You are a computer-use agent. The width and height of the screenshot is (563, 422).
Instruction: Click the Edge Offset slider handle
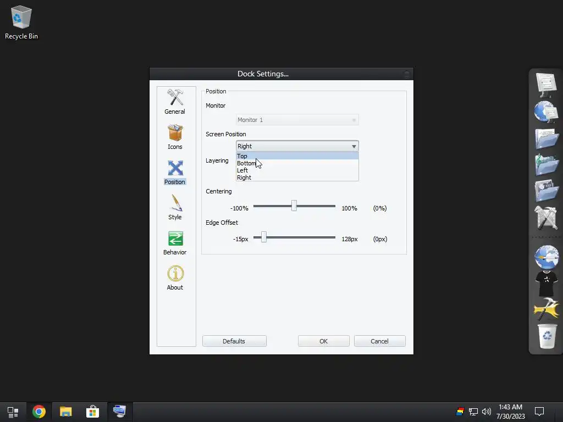click(264, 237)
